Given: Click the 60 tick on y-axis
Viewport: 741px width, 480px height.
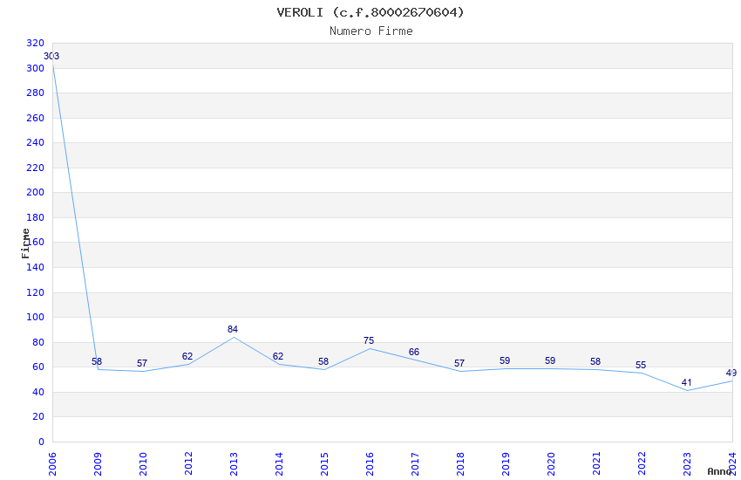Looking at the screenshot, I should [37, 367].
